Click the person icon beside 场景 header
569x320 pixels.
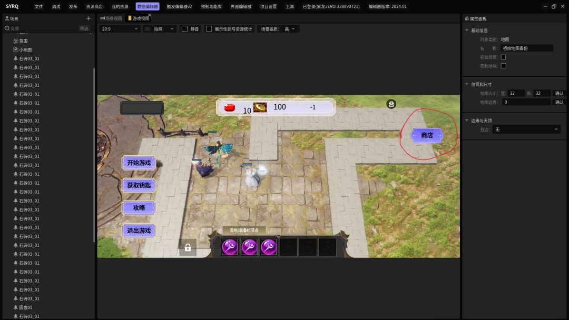[x=7, y=18]
